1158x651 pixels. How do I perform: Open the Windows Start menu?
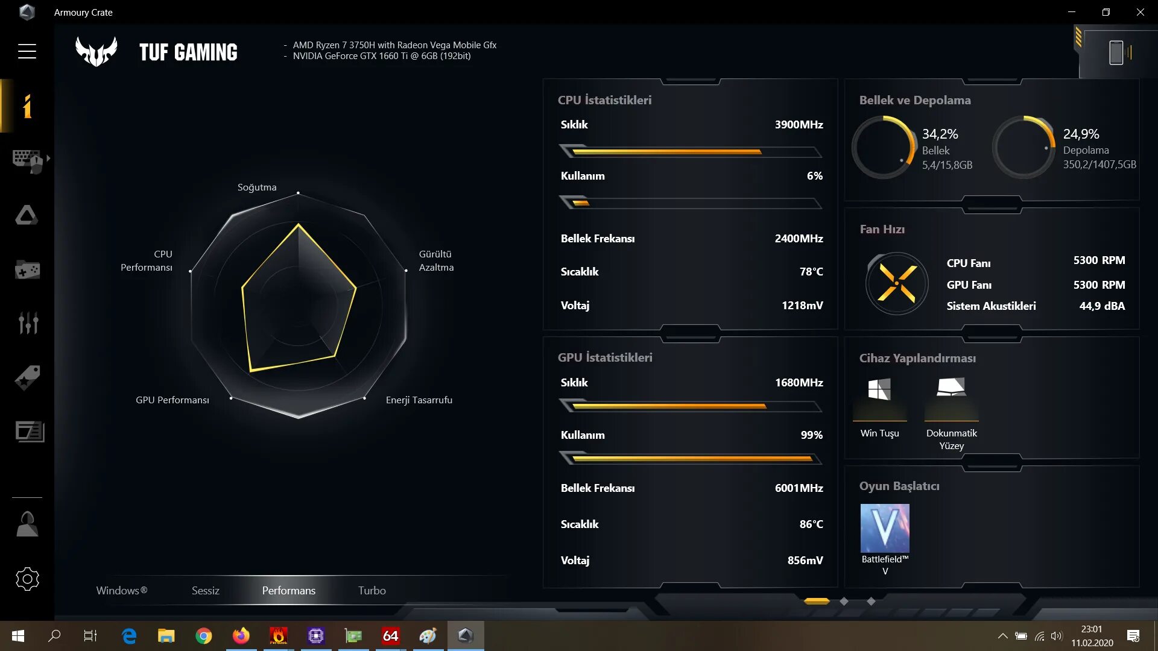[x=18, y=636]
